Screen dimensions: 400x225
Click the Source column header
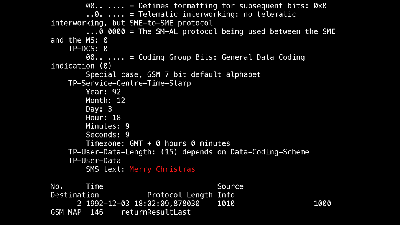click(230, 187)
